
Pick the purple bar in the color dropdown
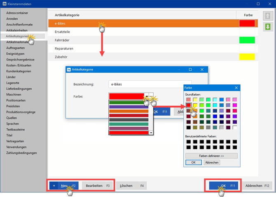tap(129, 107)
